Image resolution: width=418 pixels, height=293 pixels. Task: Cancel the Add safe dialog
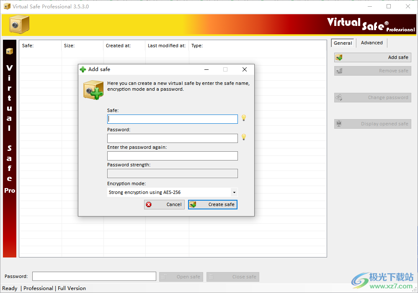pyautogui.click(x=164, y=204)
